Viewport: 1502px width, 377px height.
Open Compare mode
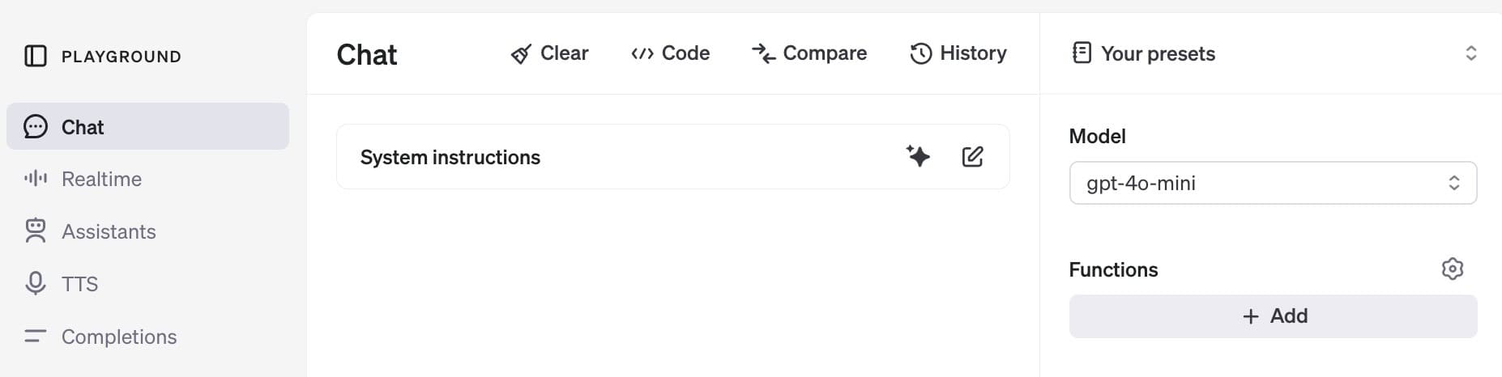tap(809, 53)
